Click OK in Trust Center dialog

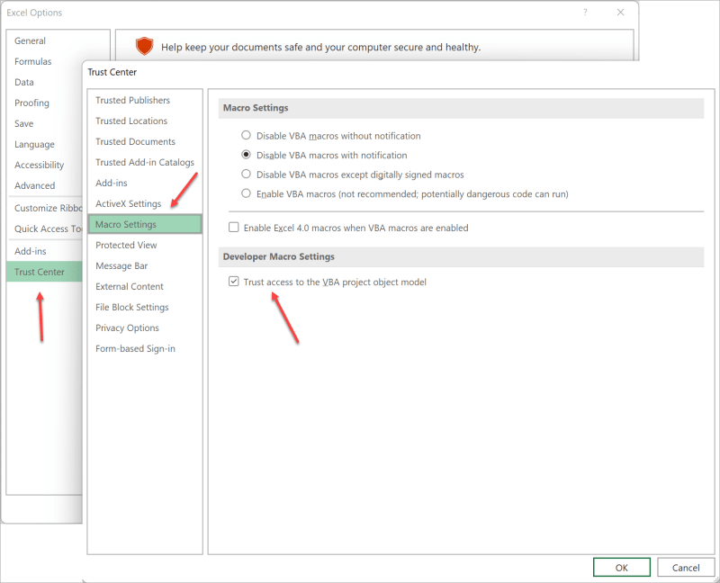point(621,568)
